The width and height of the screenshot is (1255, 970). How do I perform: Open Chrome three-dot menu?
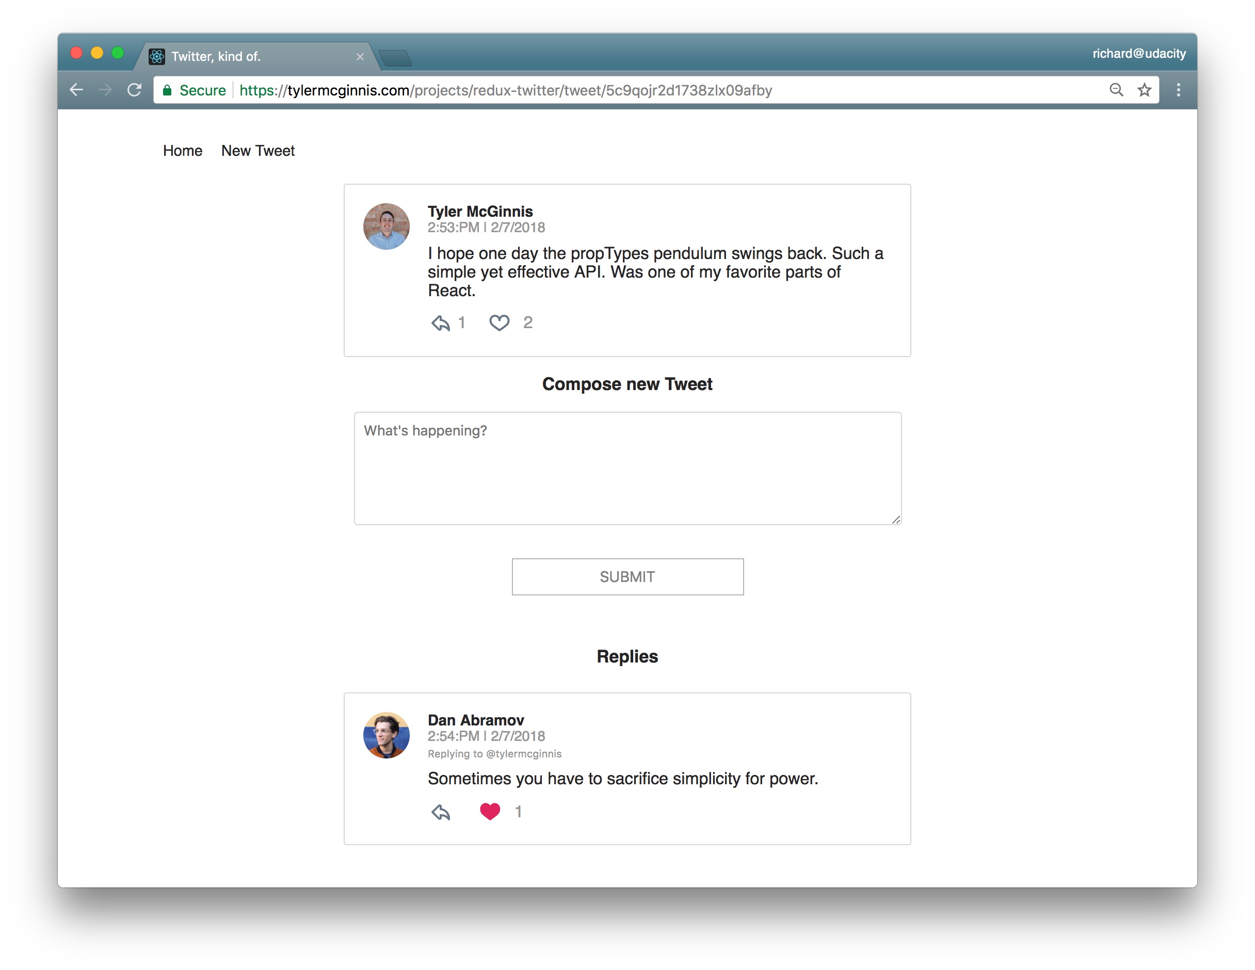tap(1178, 90)
